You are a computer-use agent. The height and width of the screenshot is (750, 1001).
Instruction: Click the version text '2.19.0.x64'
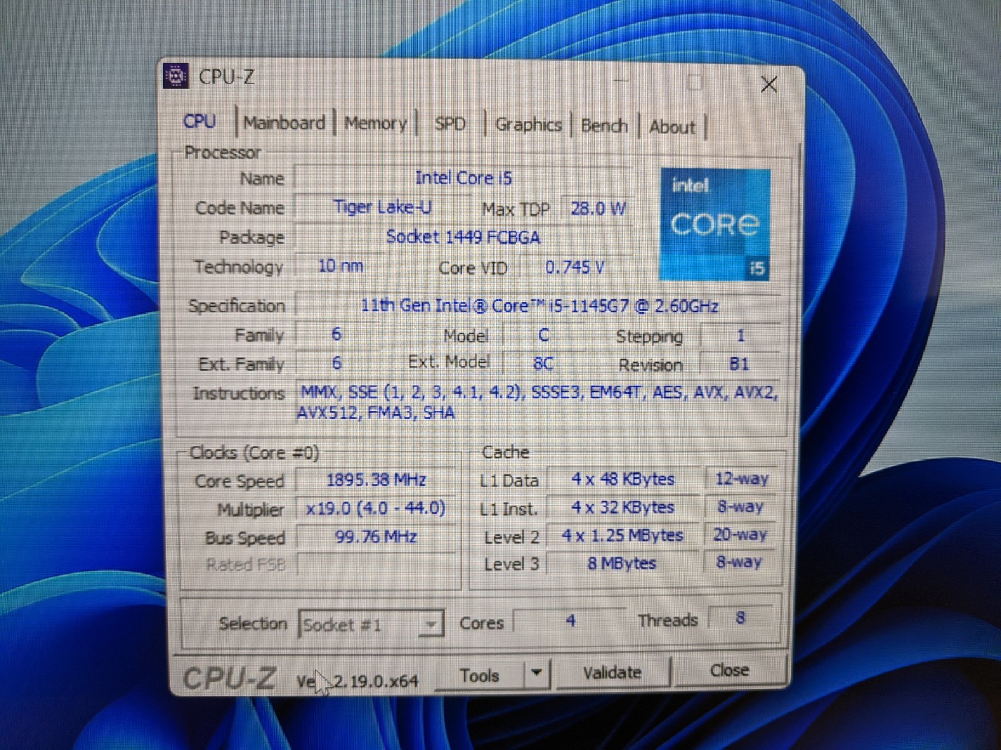(x=376, y=681)
